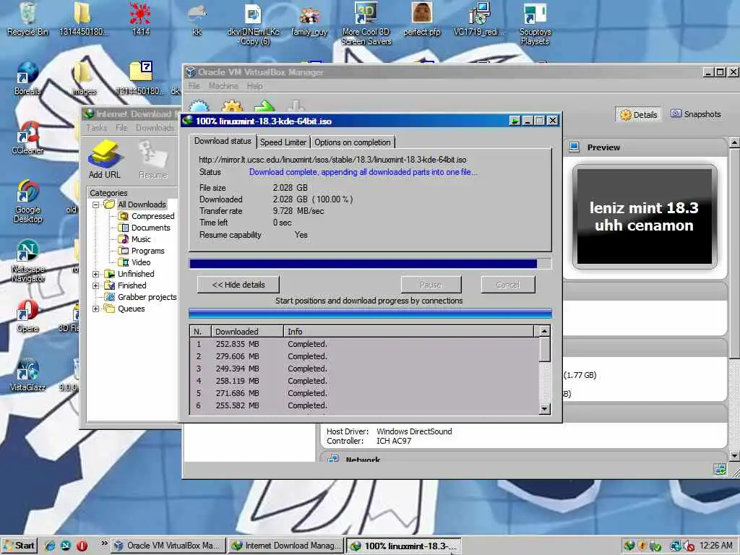Click VirtualBox green Start arrow icon

[264, 107]
